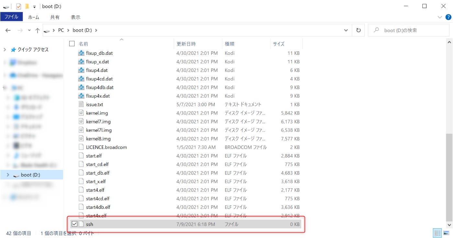
Task: Click the properties icon in quick access toolbar
Action: [x=18, y=6]
